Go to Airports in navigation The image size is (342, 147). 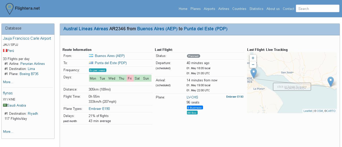click(209, 9)
